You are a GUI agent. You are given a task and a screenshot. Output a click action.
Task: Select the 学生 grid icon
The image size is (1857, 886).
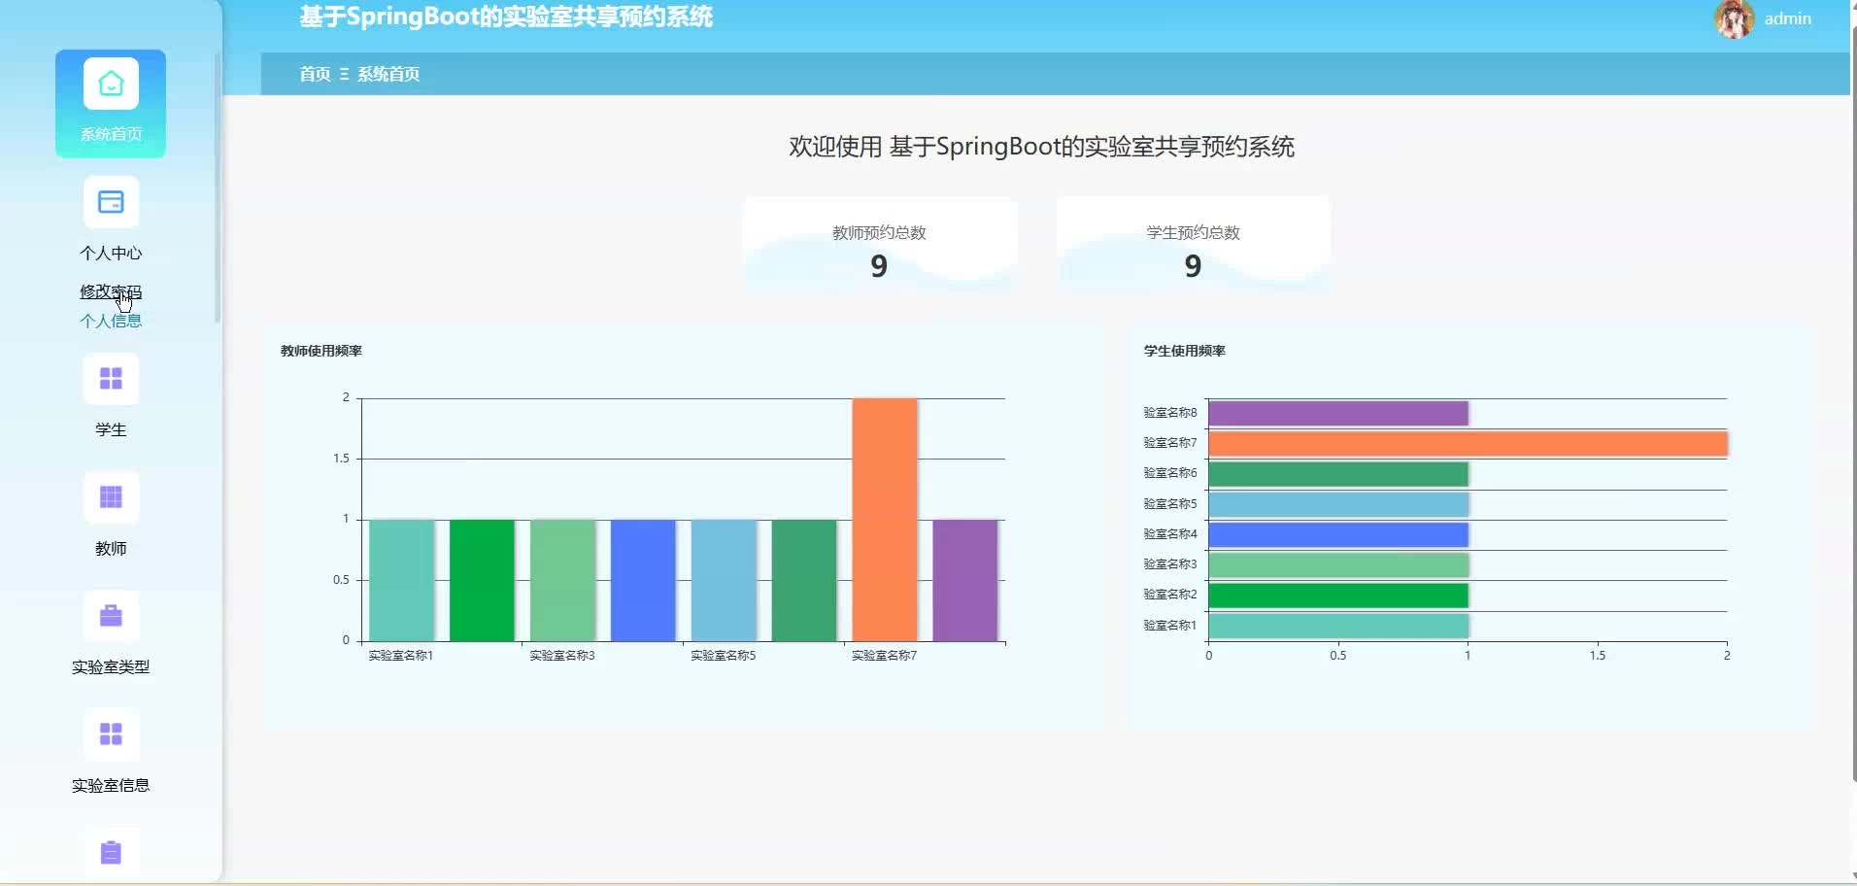[111, 379]
